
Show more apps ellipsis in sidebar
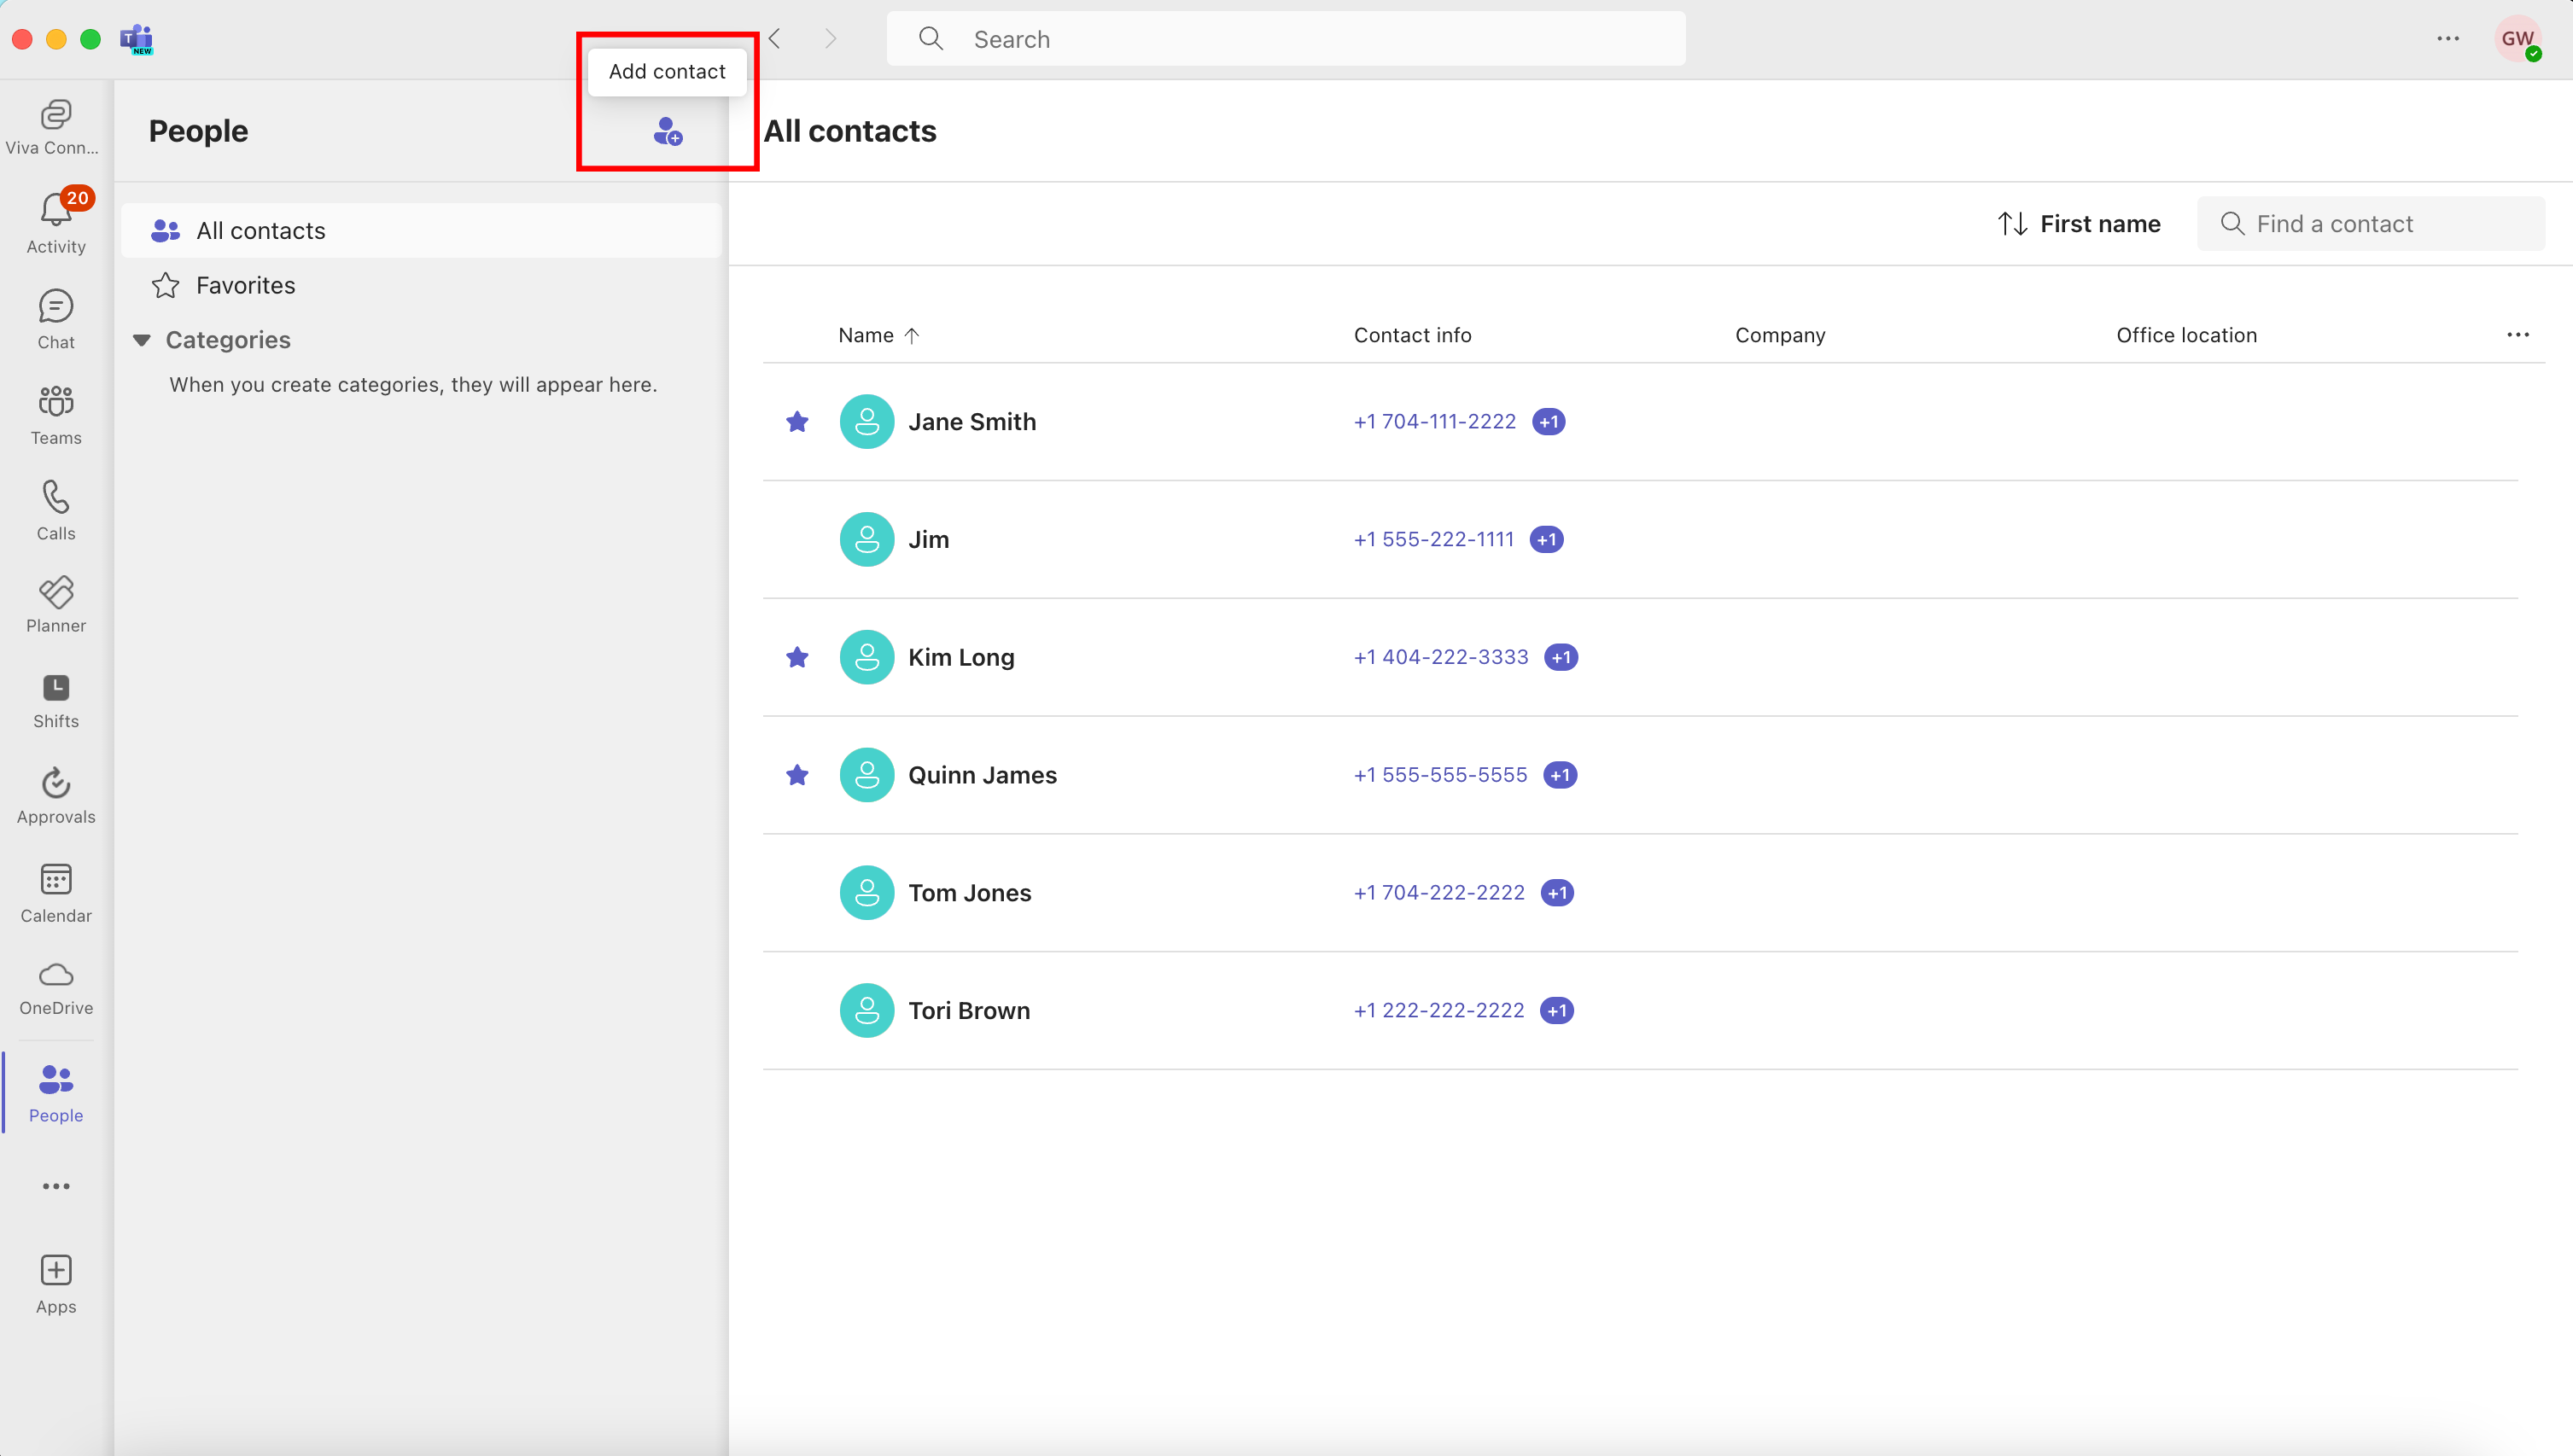point(56,1186)
